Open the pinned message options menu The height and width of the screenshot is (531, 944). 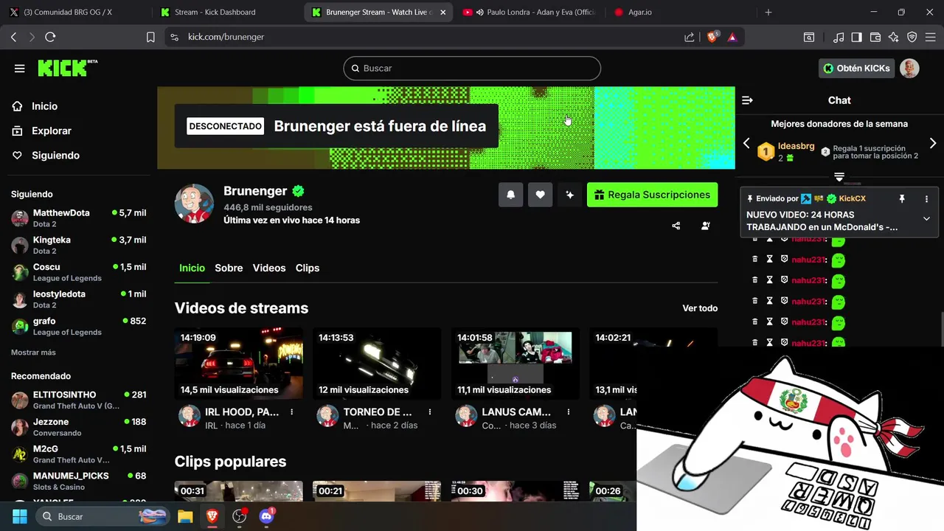(926, 199)
